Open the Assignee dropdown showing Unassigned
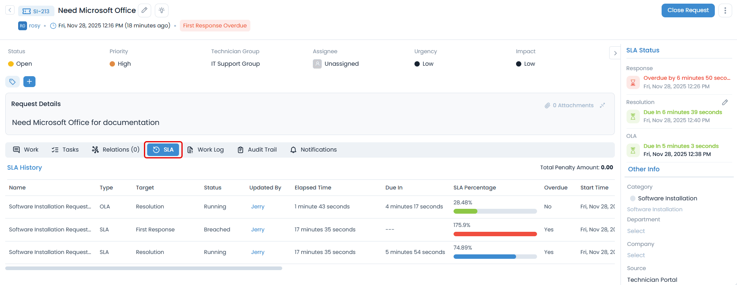Viewport: 737px width, 285px height. click(341, 64)
